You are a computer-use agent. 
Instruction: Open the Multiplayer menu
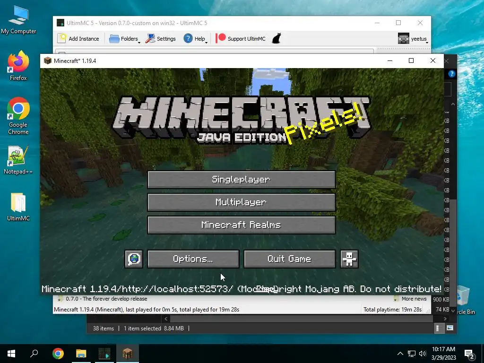[242, 202]
